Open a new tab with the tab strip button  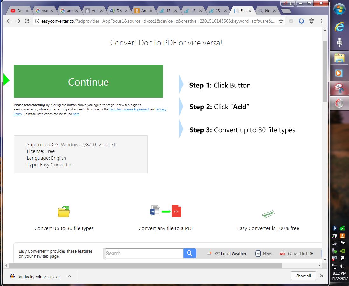(286, 11)
